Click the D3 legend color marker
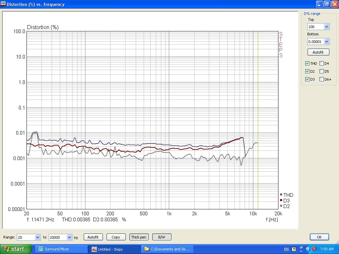 281,200
